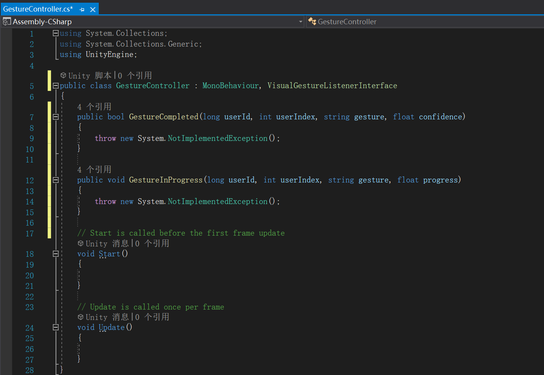Open references for GestureInProgress via 4 个引用
The height and width of the screenshot is (375, 544).
95,169
